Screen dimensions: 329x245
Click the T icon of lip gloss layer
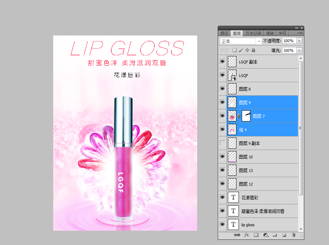[x=233, y=224]
